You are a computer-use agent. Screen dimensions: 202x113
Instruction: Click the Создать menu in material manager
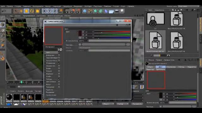click(13, 91)
